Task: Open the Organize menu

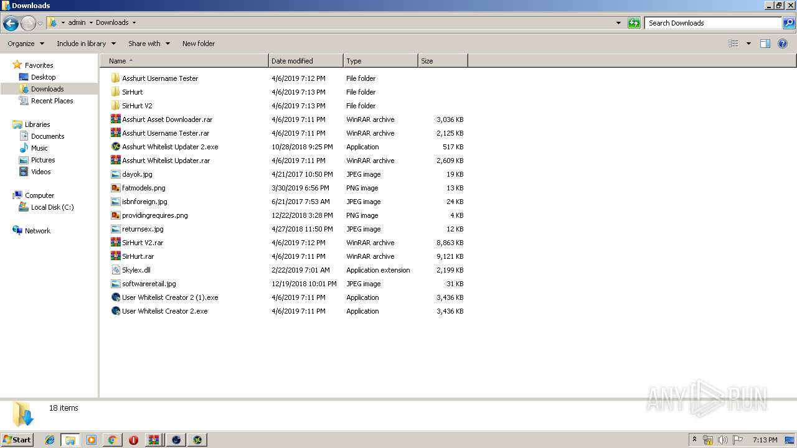Action: click(x=26, y=44)
